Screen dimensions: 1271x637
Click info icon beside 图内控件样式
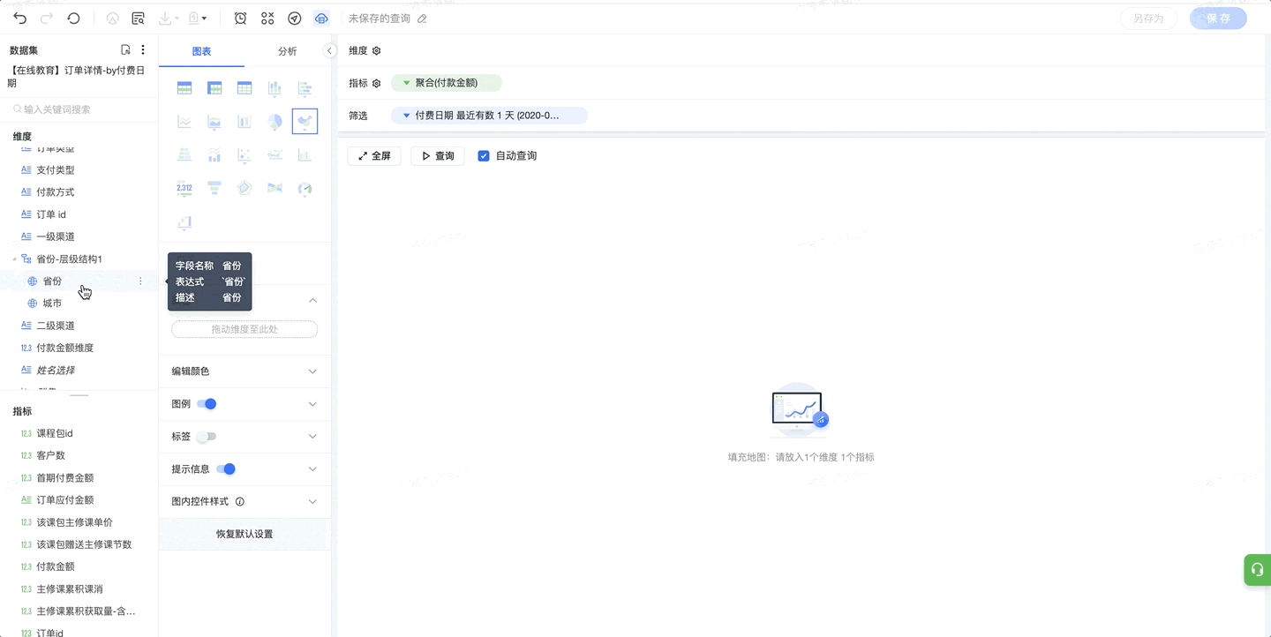point(240,502)
